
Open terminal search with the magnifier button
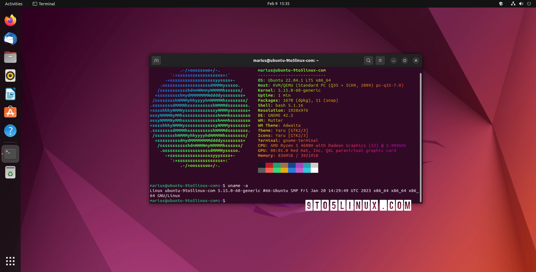[368, 60]
